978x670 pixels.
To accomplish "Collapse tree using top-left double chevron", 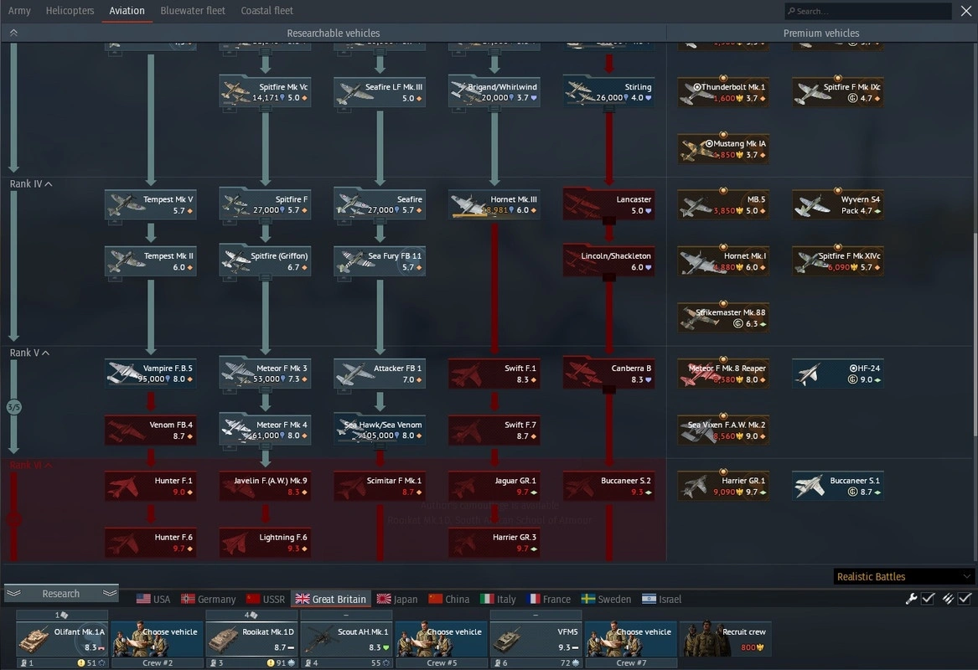I will [13, 33].
